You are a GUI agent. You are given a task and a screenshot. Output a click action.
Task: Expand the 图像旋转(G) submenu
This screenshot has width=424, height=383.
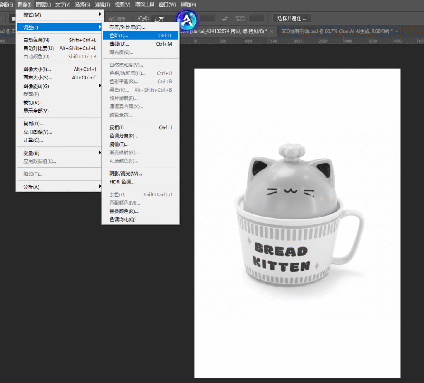pyautogui.click(x=59, y=86)
